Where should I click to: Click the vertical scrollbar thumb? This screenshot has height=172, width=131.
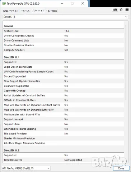point(126,63)
